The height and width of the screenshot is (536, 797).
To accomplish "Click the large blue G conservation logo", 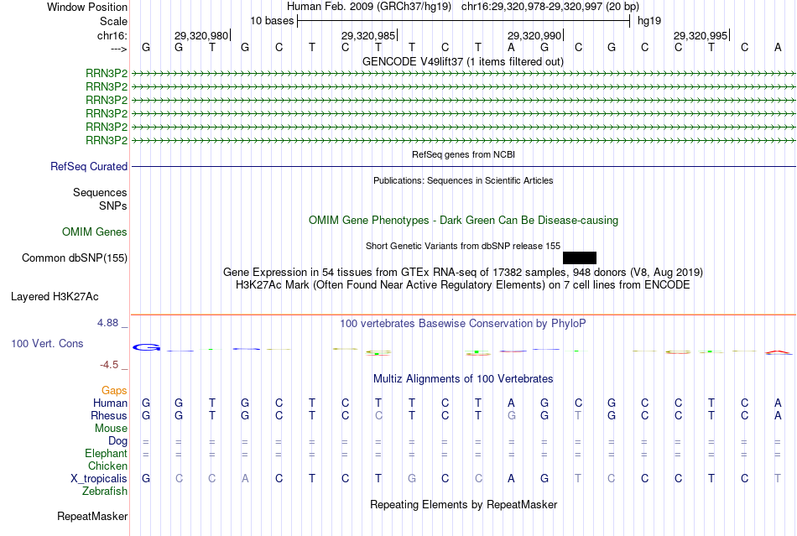I will 146,347.
